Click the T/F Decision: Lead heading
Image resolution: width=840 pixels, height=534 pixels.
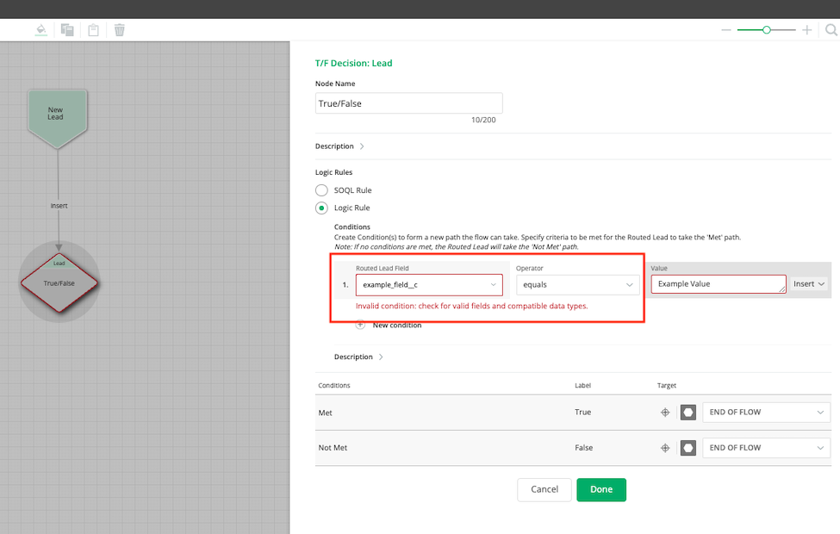(x=353, y=63)
